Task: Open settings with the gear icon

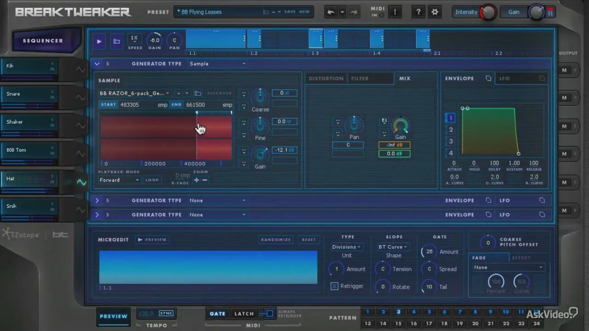Action: pyautogui.click(x=434, y=12)
